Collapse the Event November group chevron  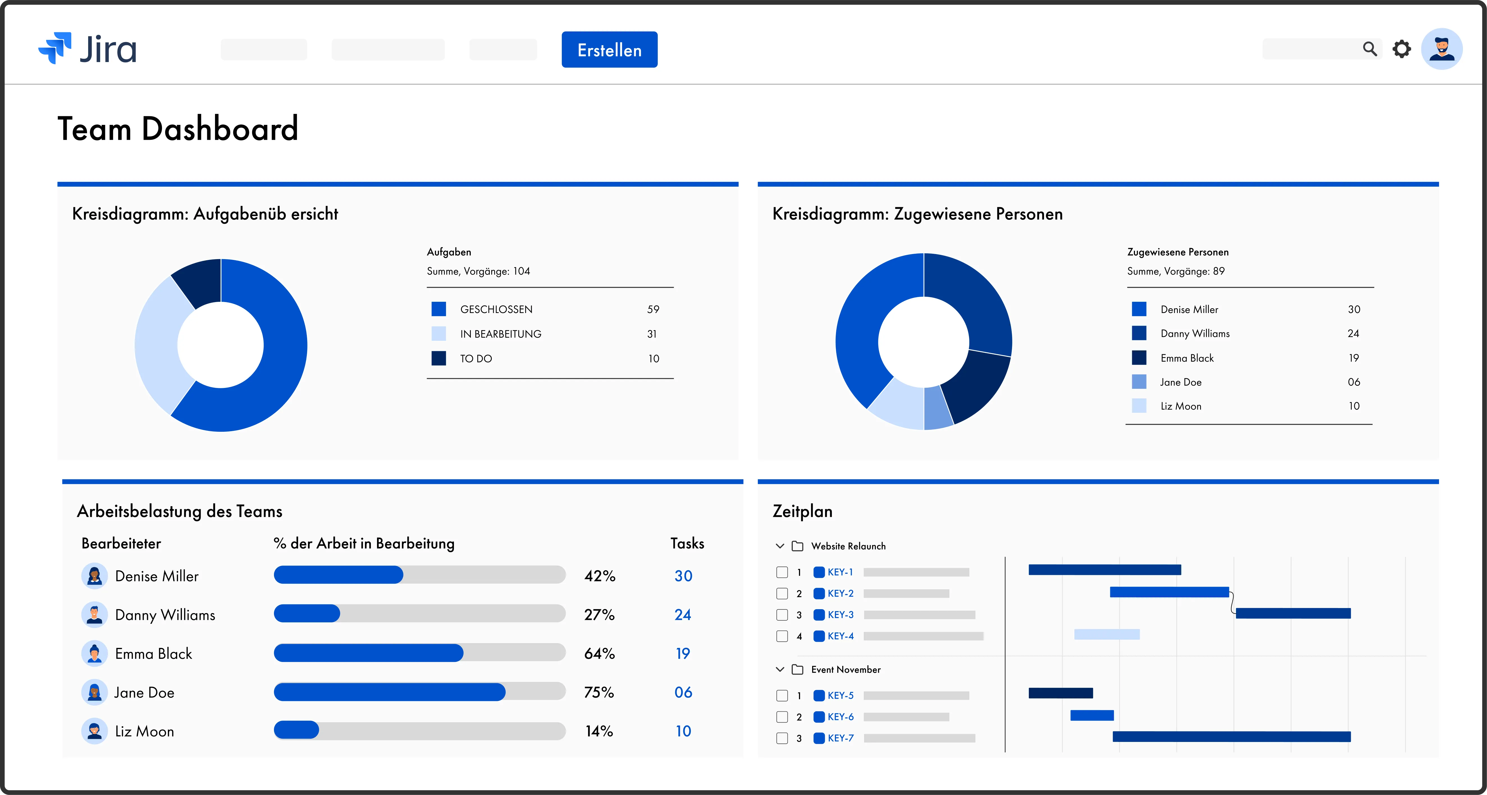[x=780, y=670]
